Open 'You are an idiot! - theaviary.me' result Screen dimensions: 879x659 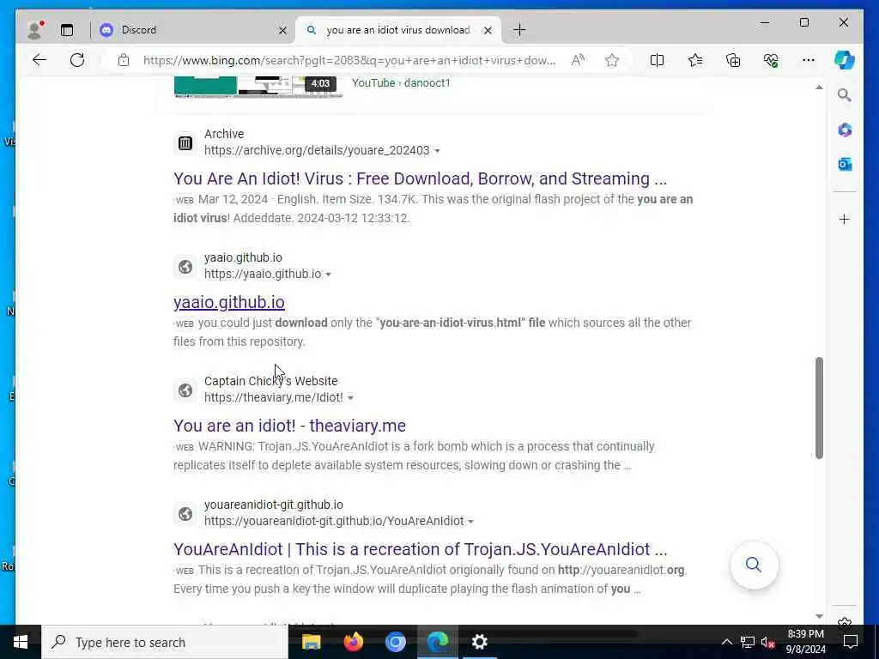click(x=289, y=426)
